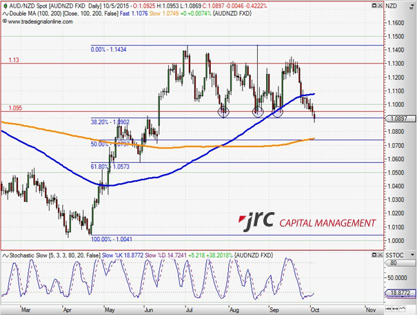Click the Stochastic Slow indicator line icon
Screen dimensions: 417x315
click(x=5, y=256)
